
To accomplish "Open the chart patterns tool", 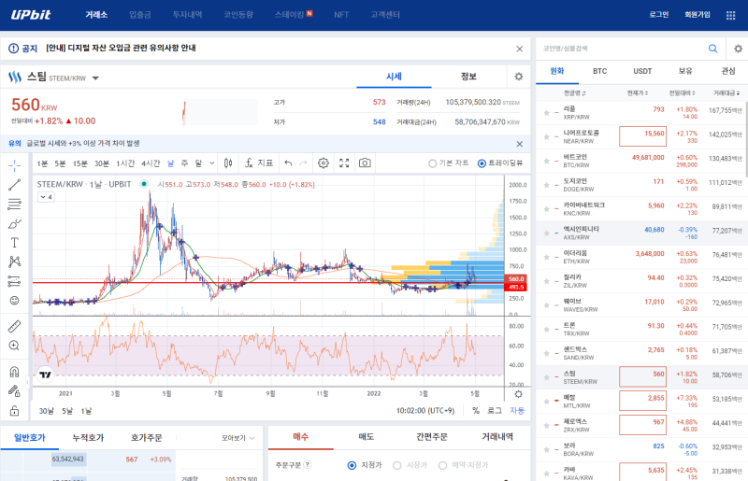I will pyautogui.click(x=15, y=262).
